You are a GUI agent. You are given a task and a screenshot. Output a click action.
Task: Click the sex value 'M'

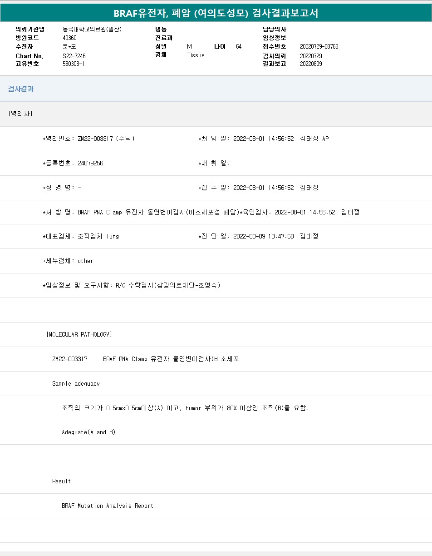189,46
